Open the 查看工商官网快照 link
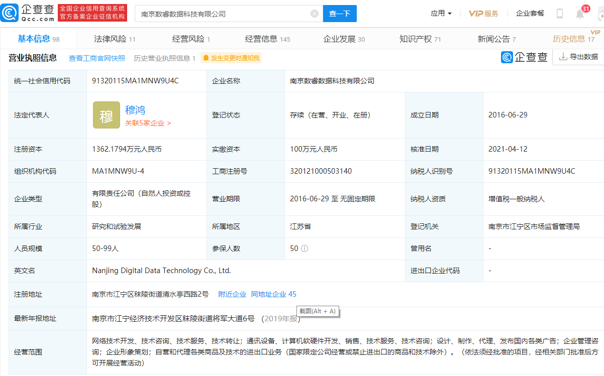Image resolution: width=604 pixels, height=376 pixels. [97, 58]
